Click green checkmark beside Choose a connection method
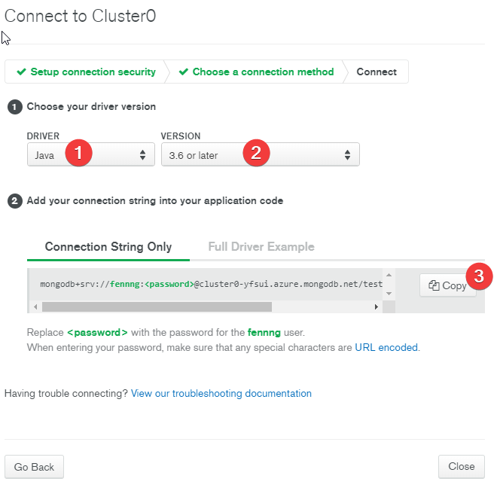The width and height of the screenshot is (497, 500). coord(183,72)
